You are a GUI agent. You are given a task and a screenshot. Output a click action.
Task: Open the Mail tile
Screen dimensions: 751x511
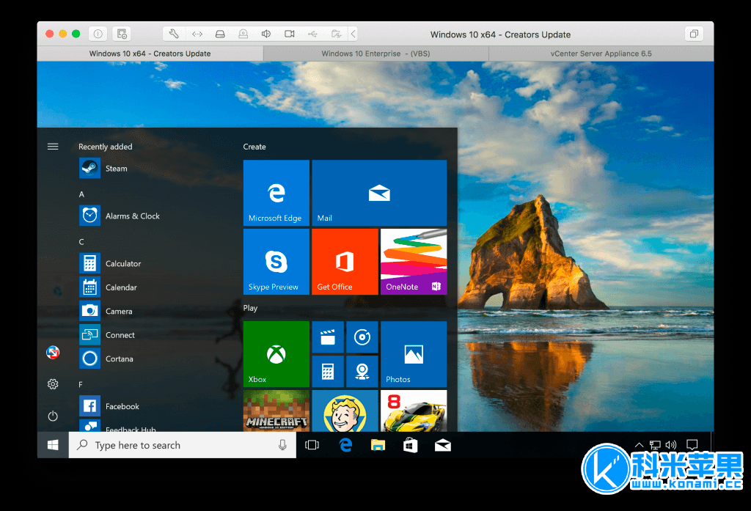(379, 193)
